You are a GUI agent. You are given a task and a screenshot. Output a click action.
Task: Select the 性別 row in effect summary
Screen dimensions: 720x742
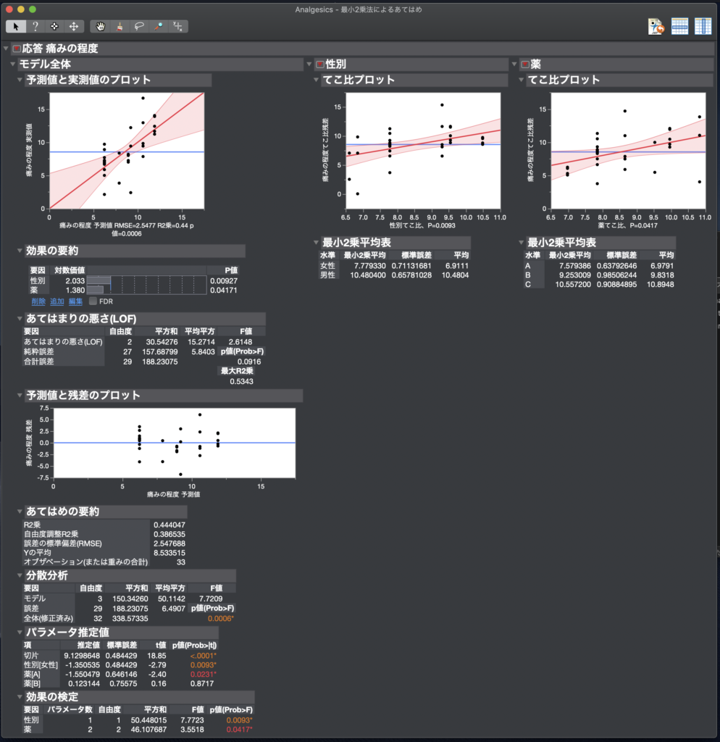pos(38,280)
